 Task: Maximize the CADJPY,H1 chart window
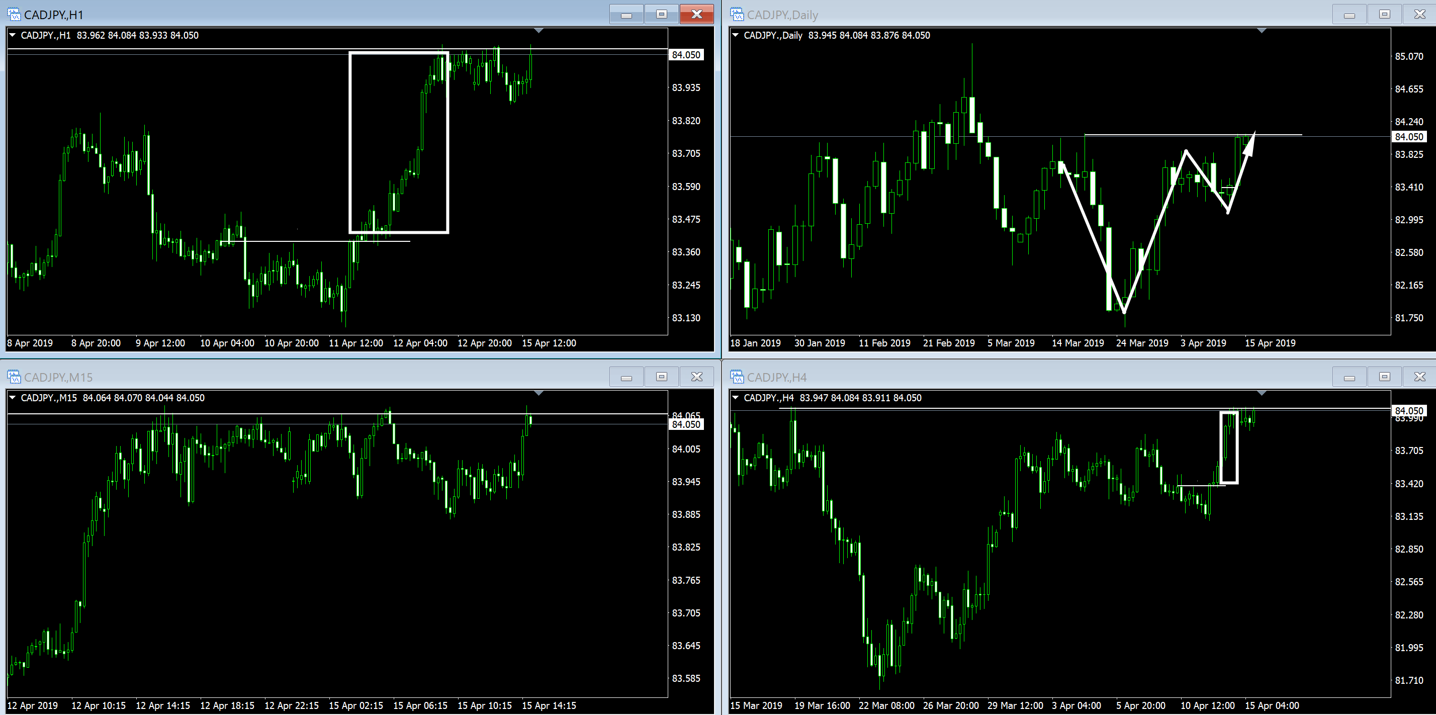(x=661, y=14)
